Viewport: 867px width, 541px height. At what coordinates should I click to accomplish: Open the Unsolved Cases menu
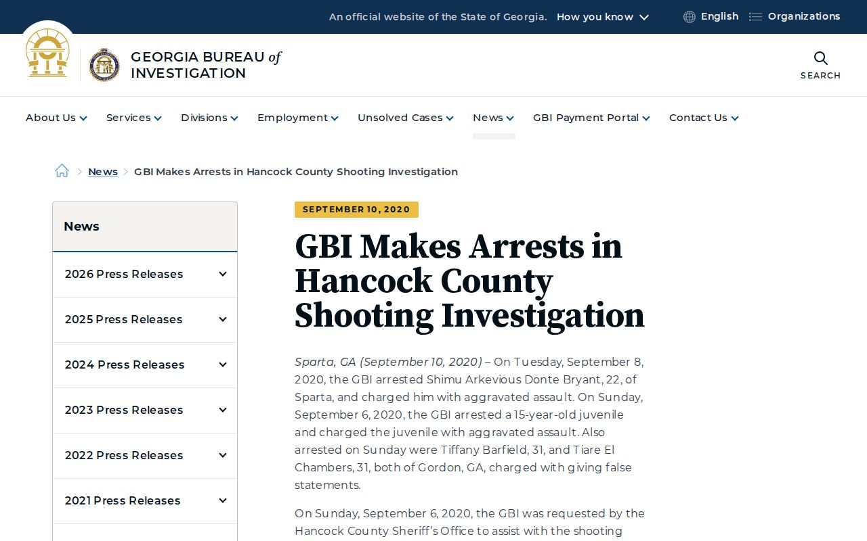click(405, 118)
